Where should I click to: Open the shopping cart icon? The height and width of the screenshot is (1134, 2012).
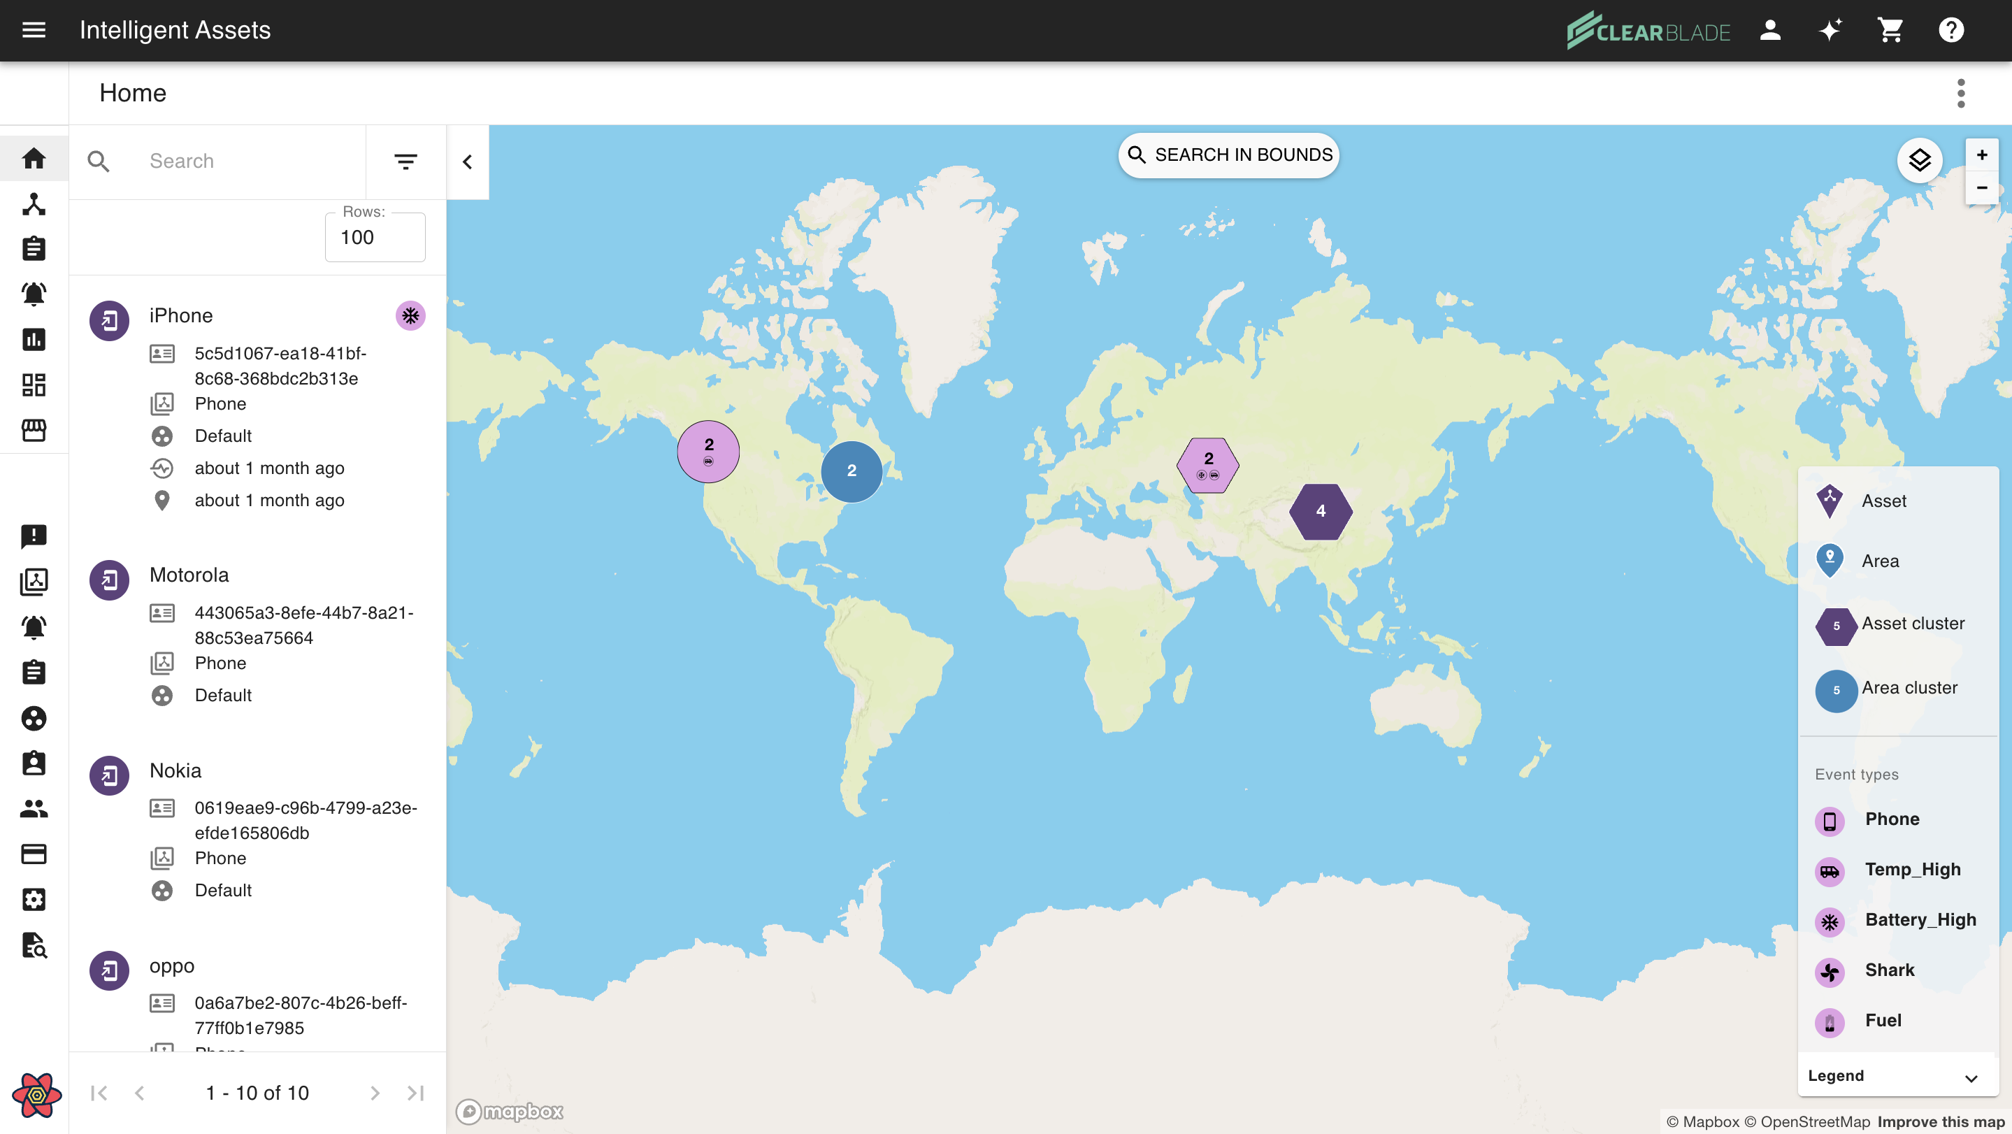(x=1890, y=31)
